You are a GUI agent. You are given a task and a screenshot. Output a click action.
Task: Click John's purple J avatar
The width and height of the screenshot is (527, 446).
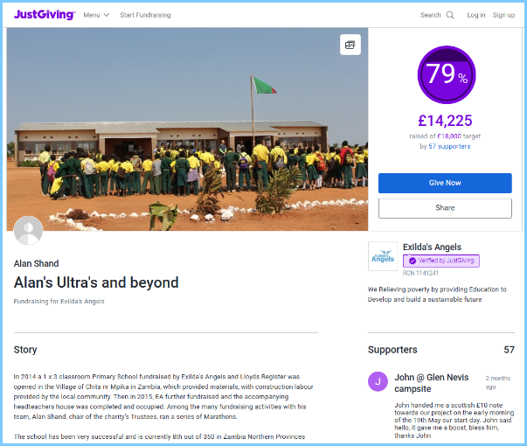(378, 381)
